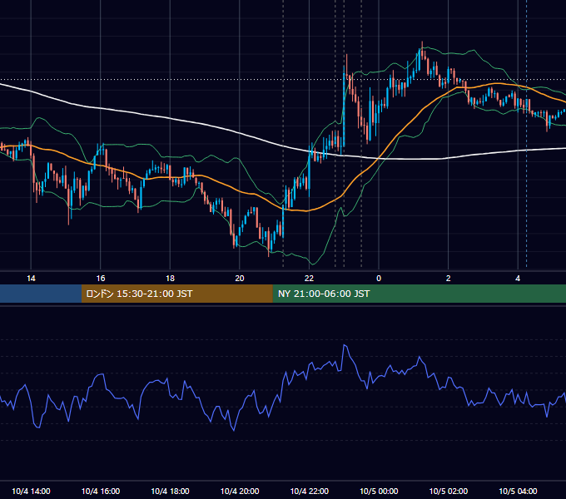Click the 14 hour axis label
This screenshot has width=566, height=499.
click(x=31, y=279)
